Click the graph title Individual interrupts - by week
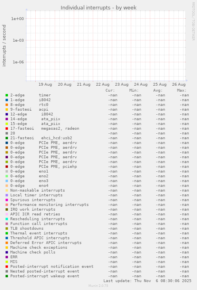This screenshot has height=290, width=197. 98,8
